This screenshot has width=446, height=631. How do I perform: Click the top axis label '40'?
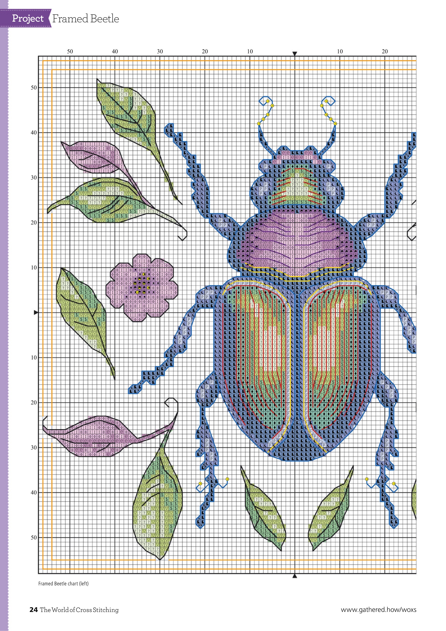tap(115, 51)
